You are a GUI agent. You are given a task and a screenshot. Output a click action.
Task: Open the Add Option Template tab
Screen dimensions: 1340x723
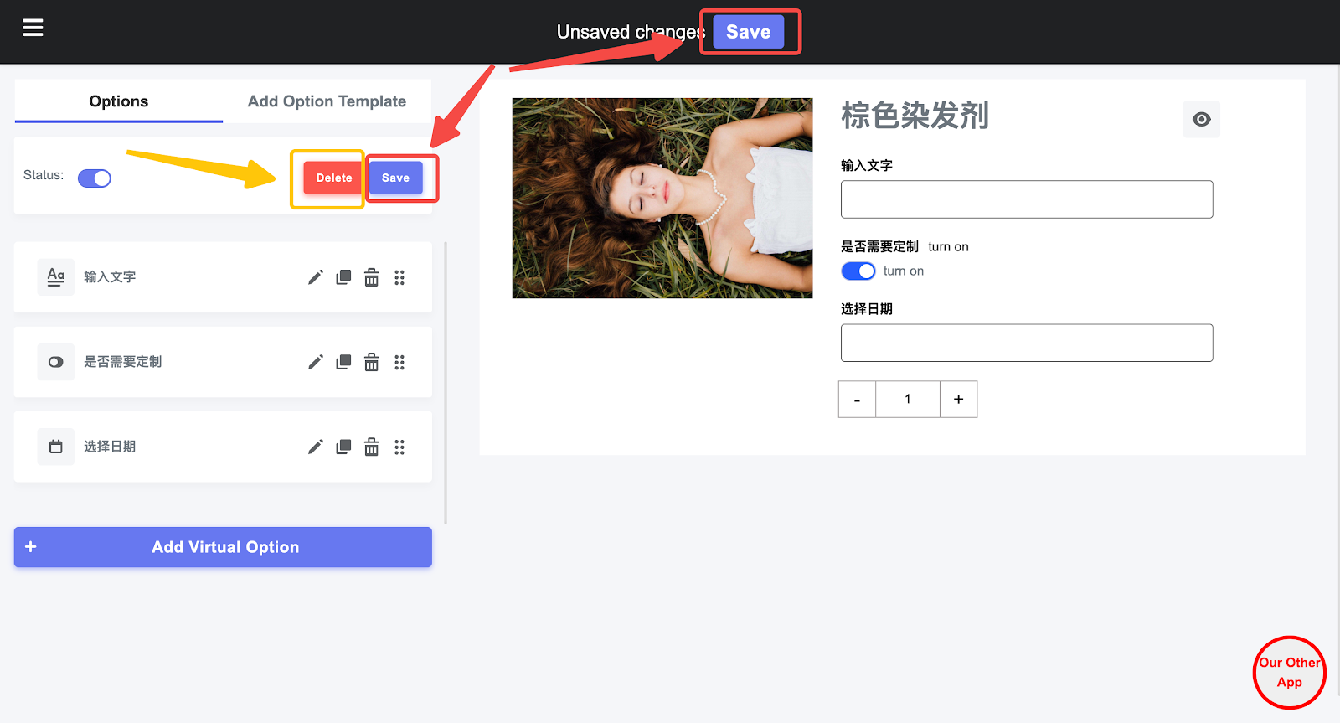(327, 101)
